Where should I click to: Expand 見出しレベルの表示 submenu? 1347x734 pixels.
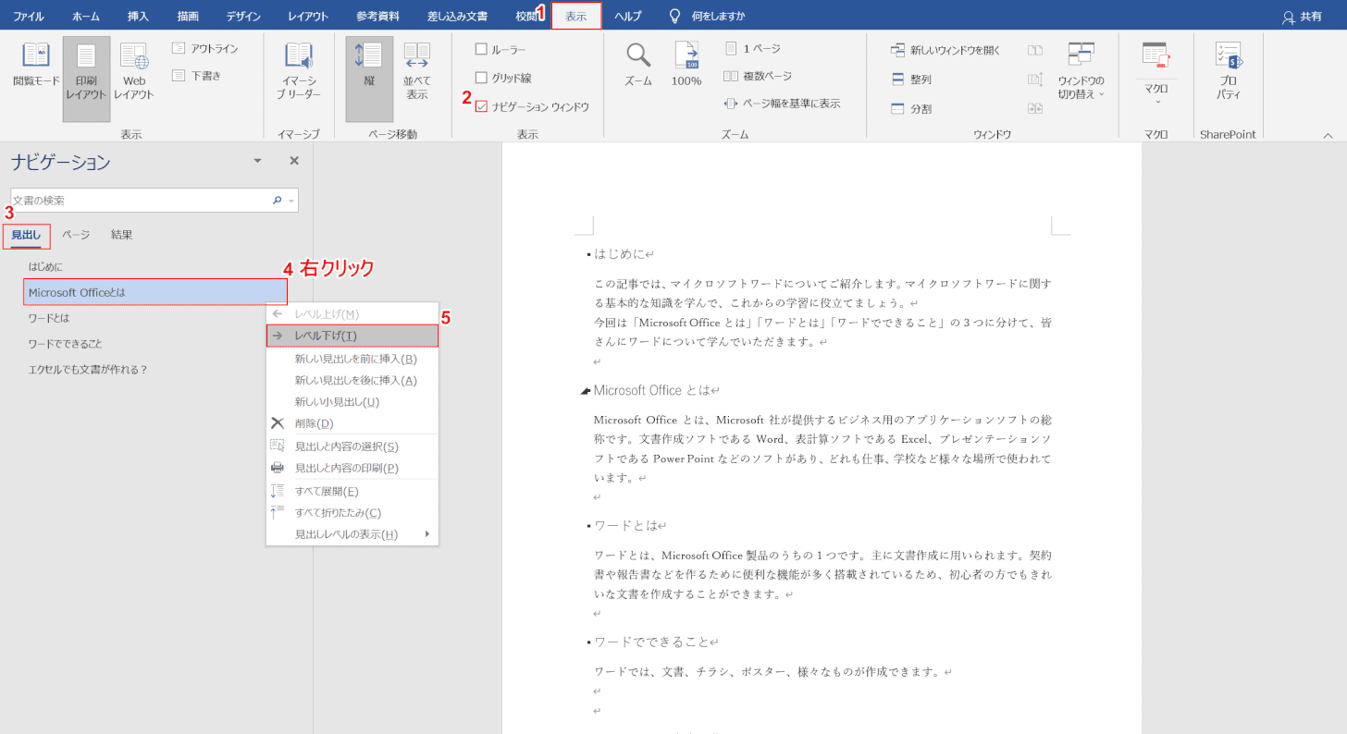352,534
